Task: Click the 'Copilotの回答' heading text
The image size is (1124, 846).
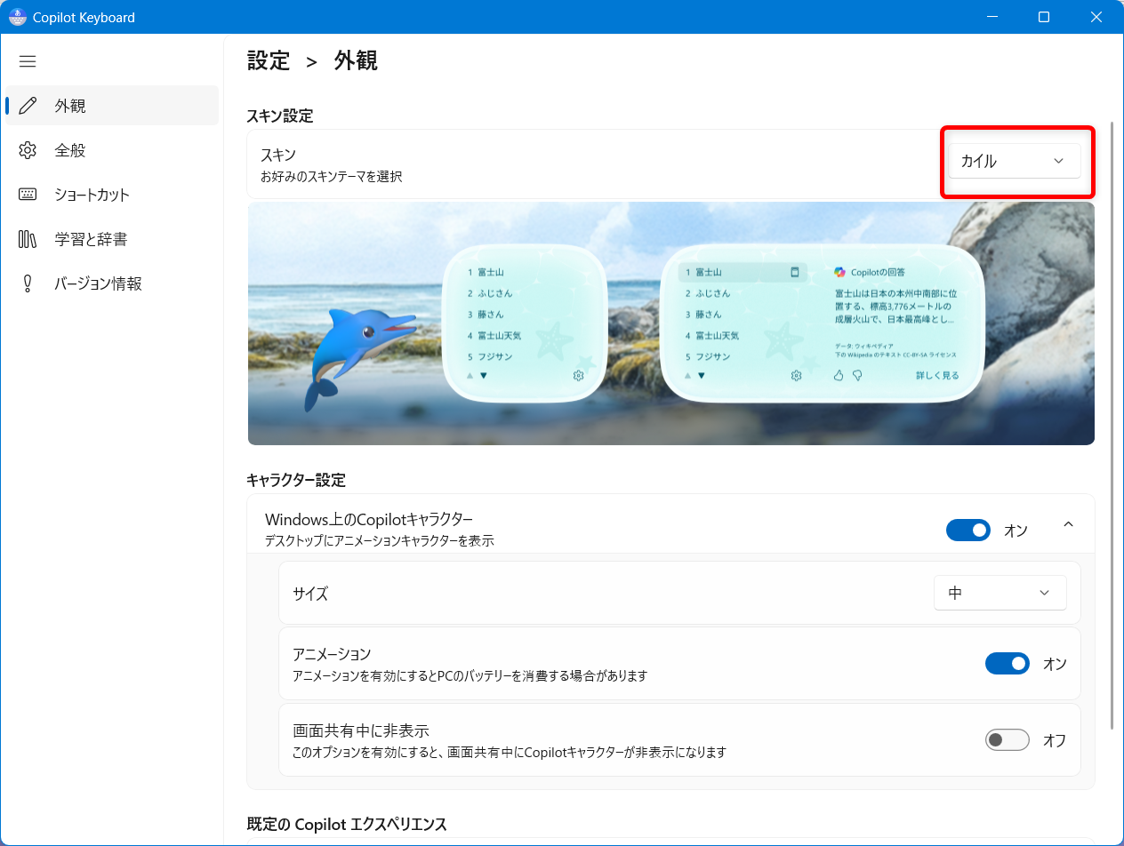Action: tap(878, 272)
